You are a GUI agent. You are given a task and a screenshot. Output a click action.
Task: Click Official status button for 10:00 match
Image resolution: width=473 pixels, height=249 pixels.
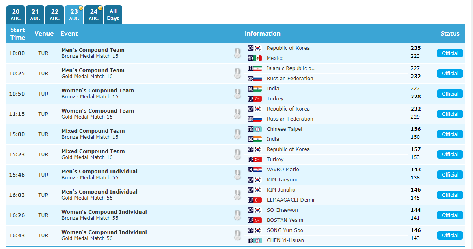tap(450, 53)
